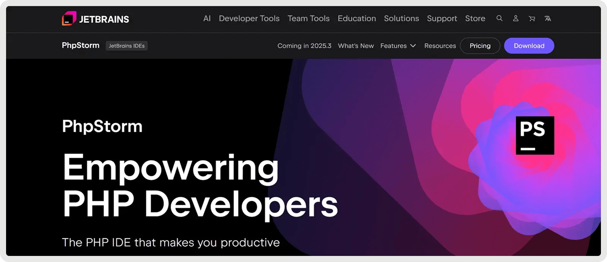
Task: Expand the Features dropdown chevron
Action: [x=413, y=45]
